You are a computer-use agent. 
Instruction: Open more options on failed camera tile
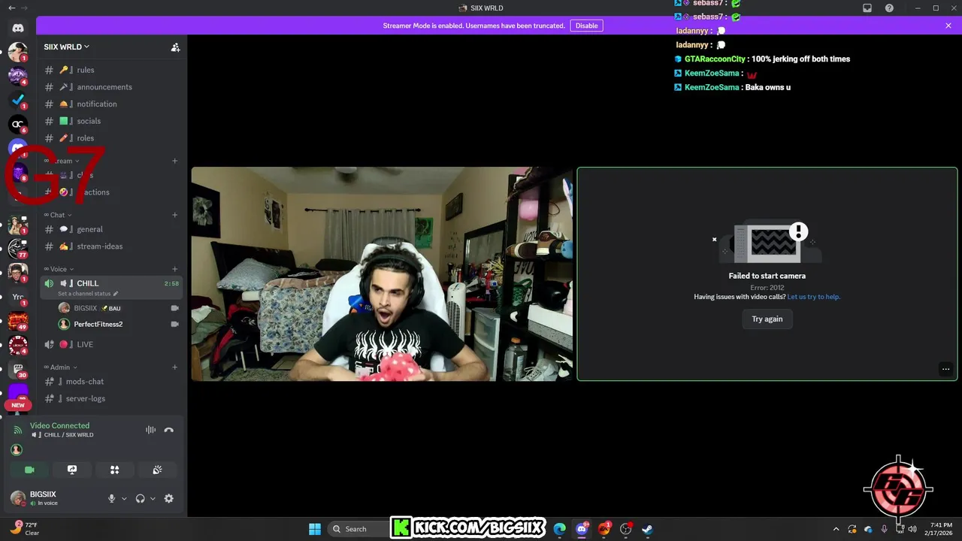click(x=945, y=369)
